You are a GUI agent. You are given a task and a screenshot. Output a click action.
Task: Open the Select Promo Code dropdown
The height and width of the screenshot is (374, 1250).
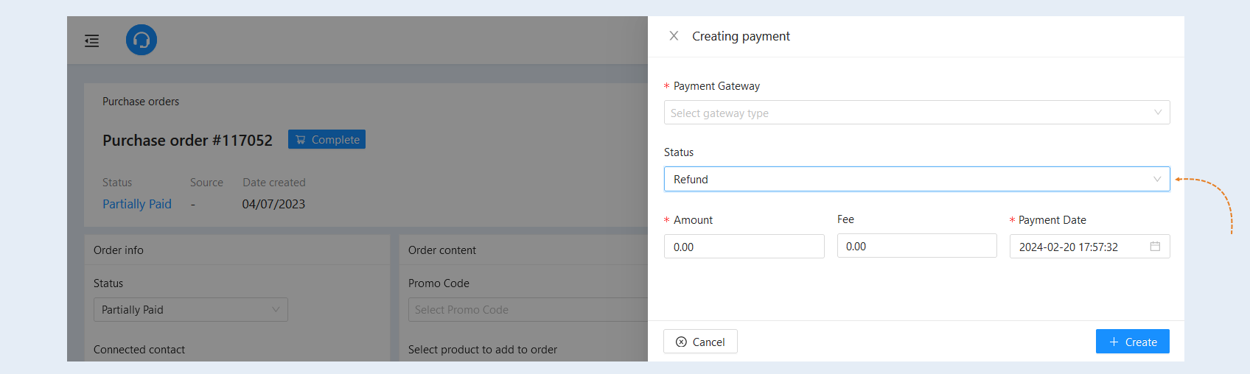[528, 310]
